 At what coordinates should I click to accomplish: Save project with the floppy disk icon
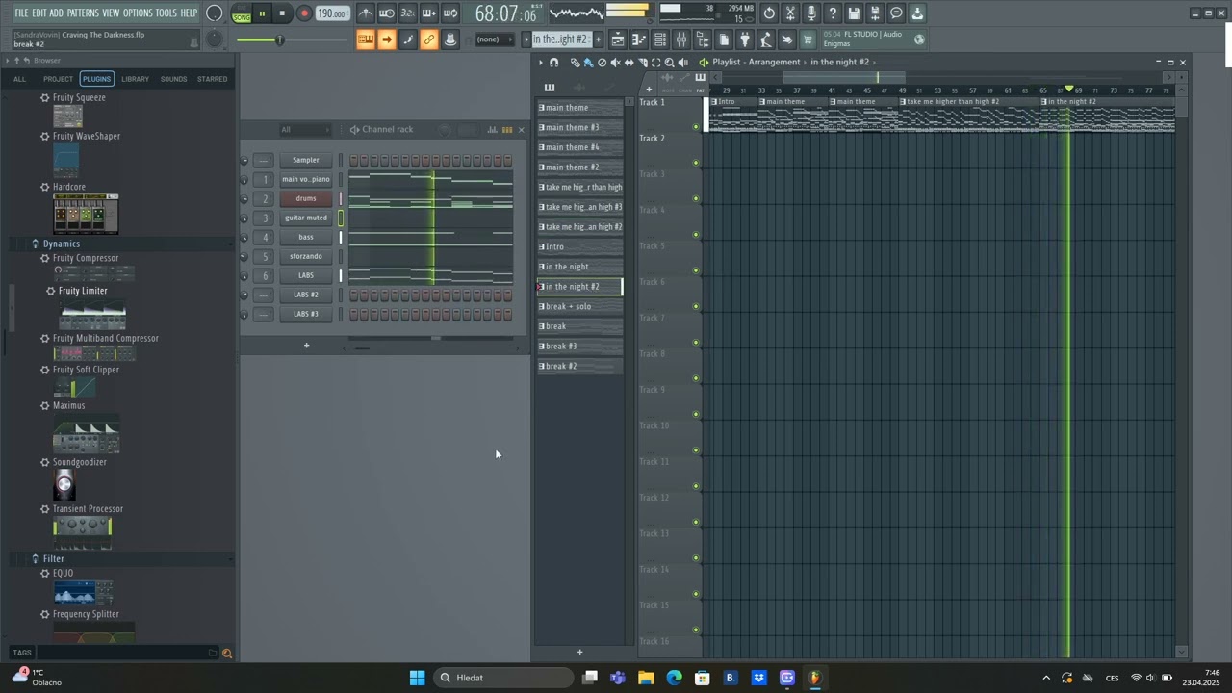point(854,13)
